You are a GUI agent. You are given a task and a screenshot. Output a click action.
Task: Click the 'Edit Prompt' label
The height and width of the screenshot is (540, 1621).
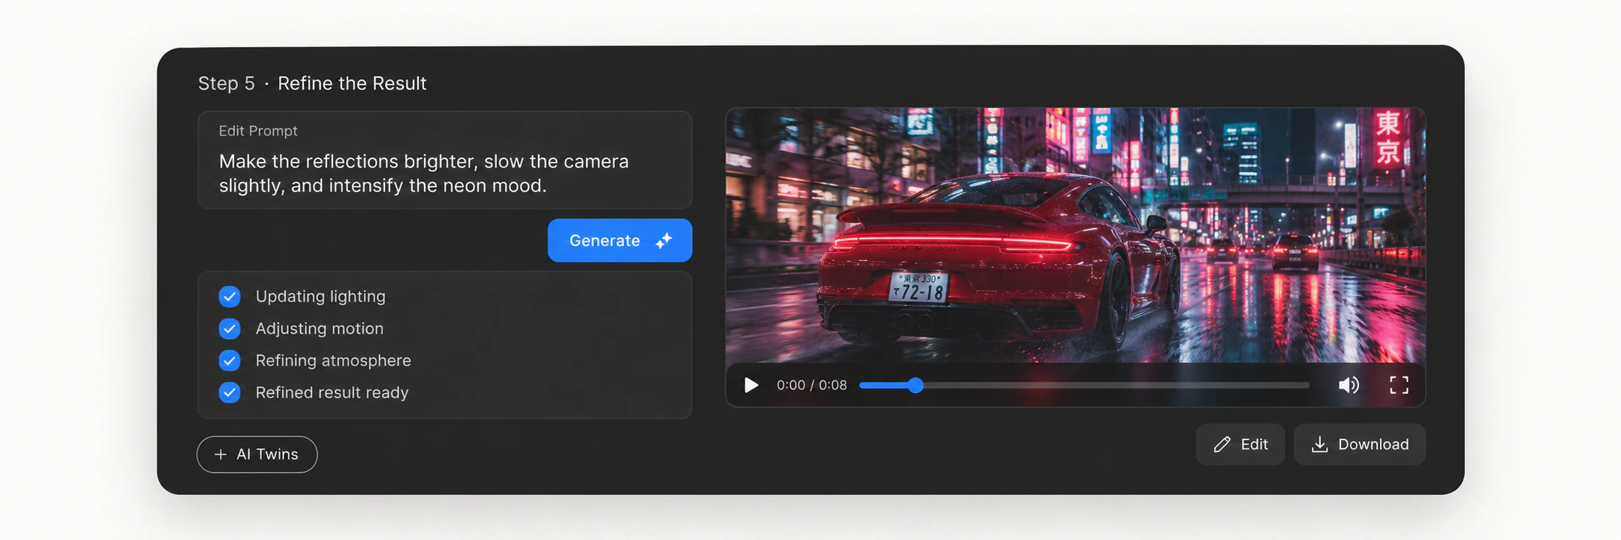pyautogui.click(x=257, y=131)
